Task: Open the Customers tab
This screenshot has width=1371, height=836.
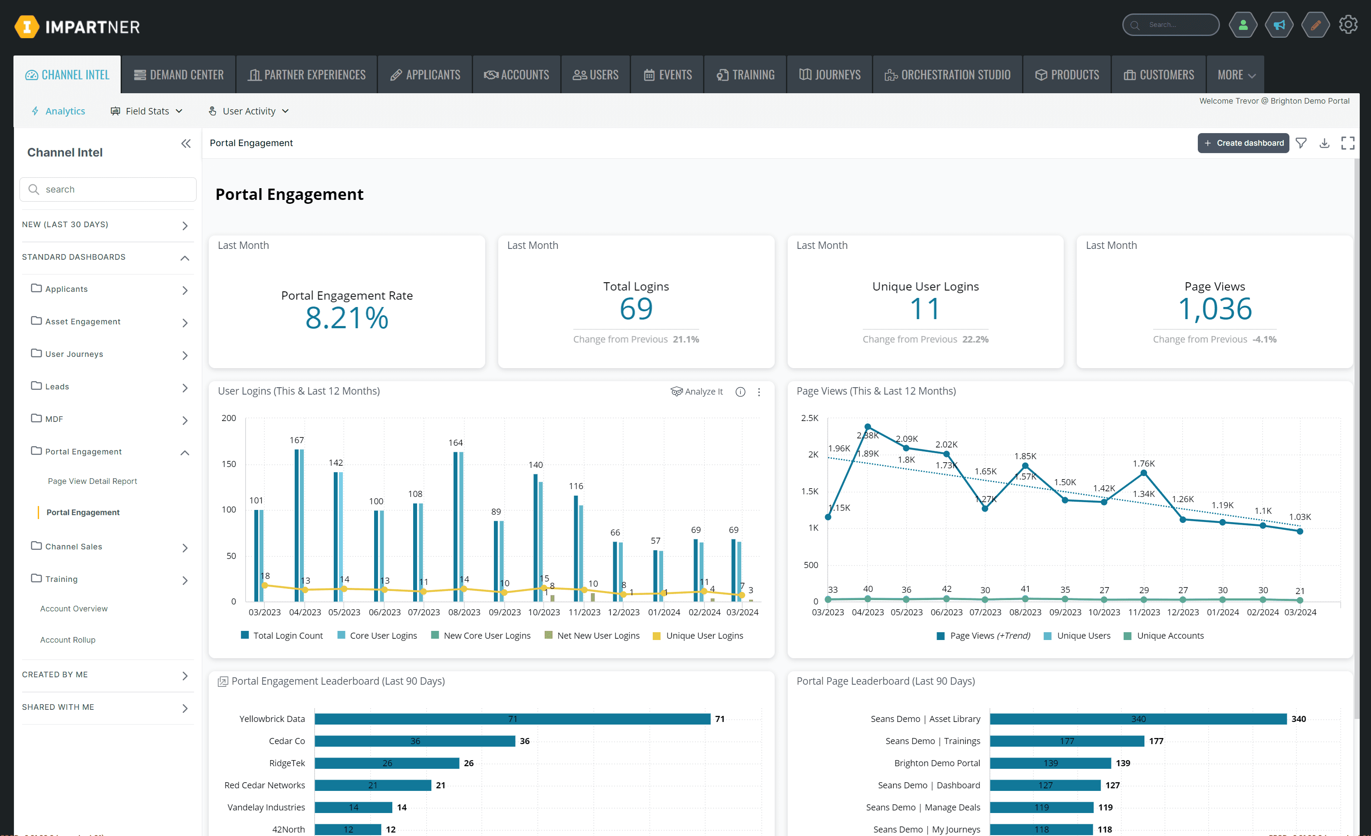Action: tap(1158, 75)
